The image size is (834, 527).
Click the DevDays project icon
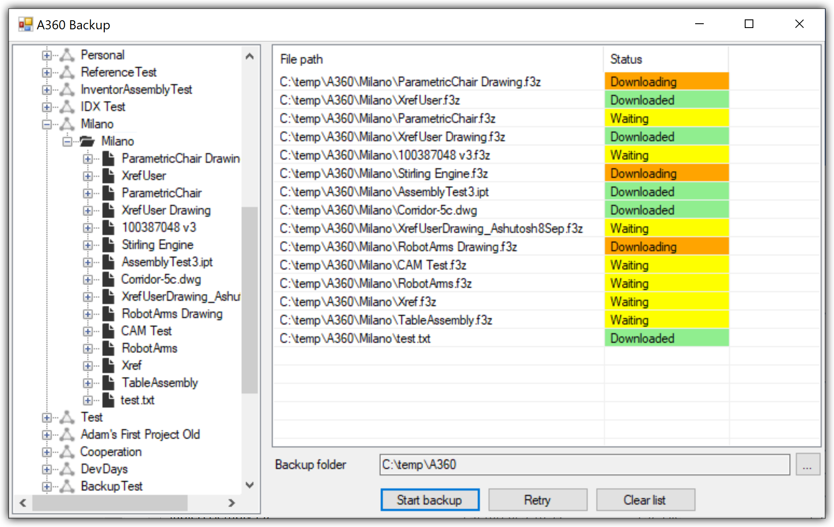[x=67, y=469]
